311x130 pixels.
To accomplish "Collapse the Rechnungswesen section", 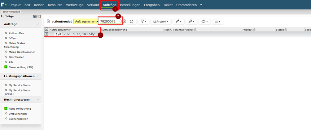I will pyautogui.click(x=38, y=99).
